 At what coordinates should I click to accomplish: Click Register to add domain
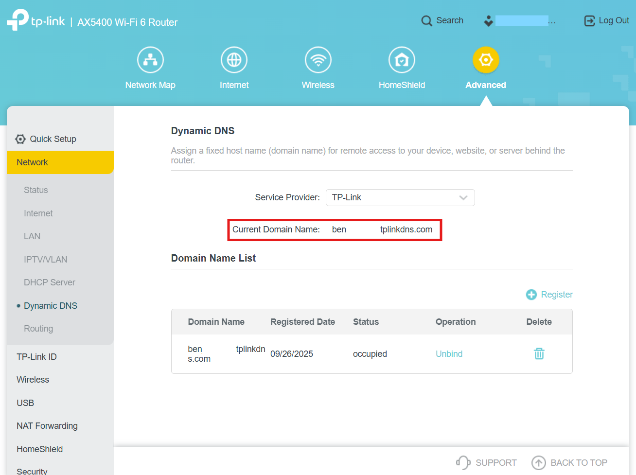click(549, 295)
